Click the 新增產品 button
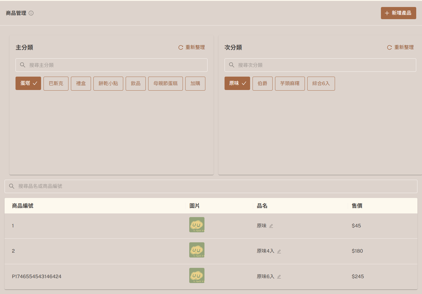 398,13
